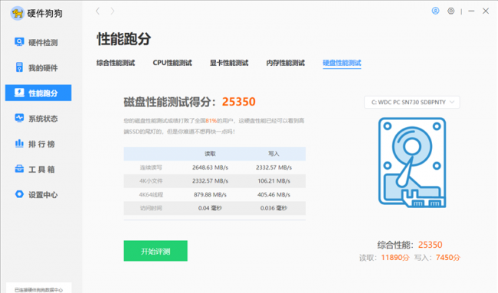Go back with the left arrow
498x293 pixels.
coord(98,11)
